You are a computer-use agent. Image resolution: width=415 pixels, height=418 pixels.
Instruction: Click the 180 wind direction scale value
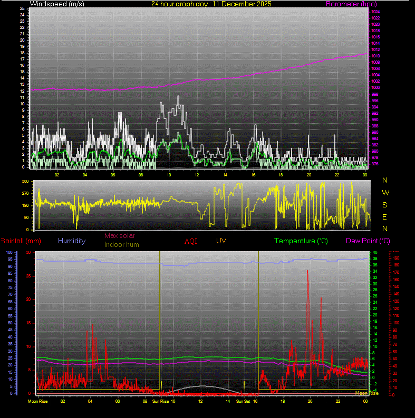point(25,205)
